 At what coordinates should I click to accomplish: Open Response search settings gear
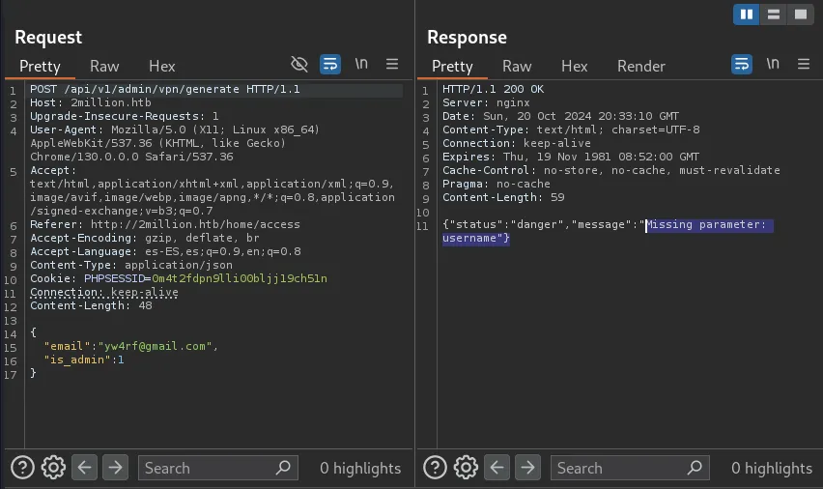click(466, 468)
